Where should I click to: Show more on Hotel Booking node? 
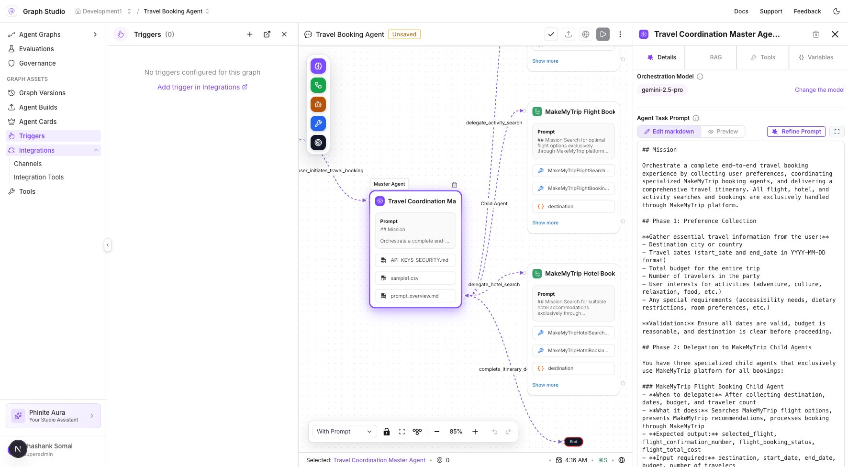point(545,385)
